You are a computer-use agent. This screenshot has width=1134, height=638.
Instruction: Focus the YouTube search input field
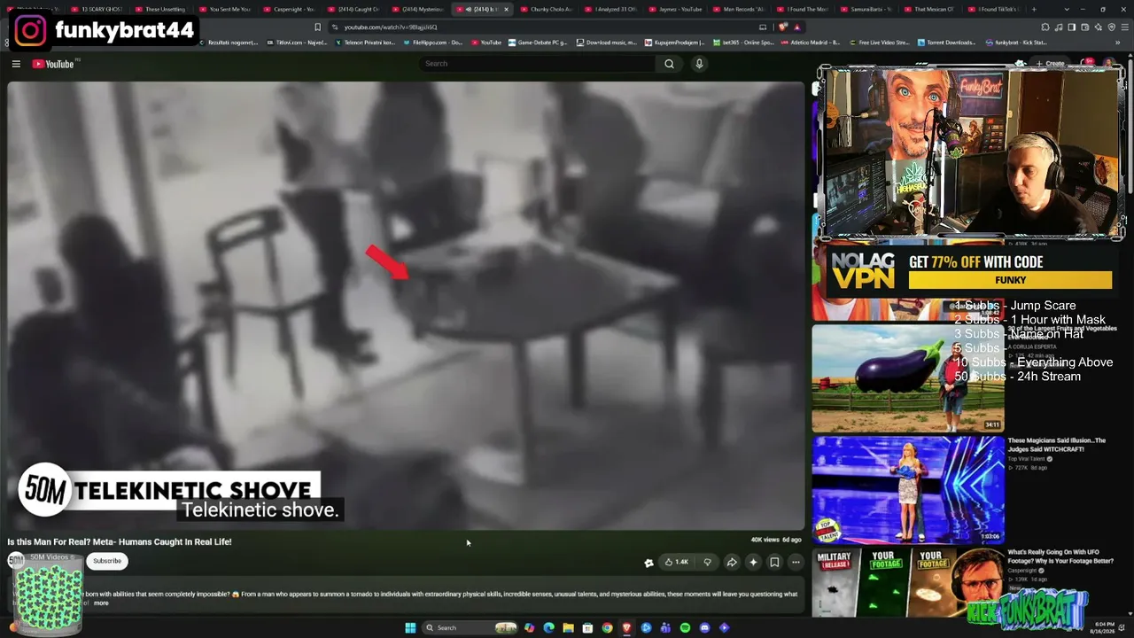(537, 64)
